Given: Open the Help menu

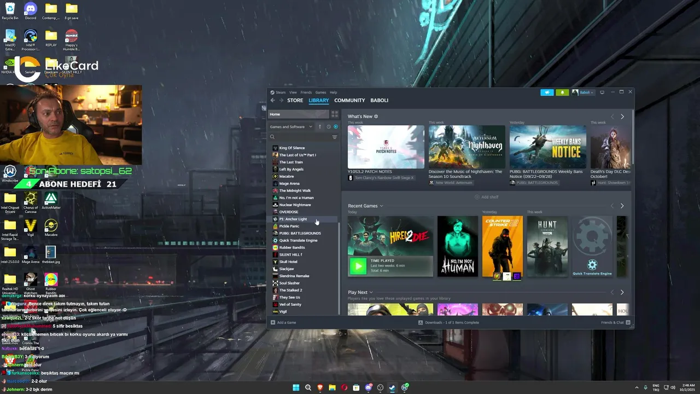Looking at the screenshot, I should point(334,92).
